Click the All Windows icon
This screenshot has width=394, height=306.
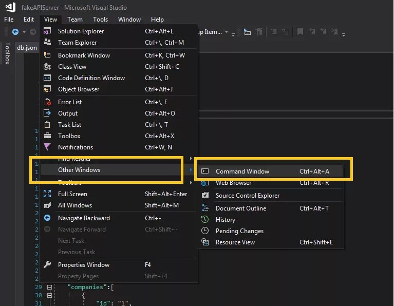pos(47,205)
